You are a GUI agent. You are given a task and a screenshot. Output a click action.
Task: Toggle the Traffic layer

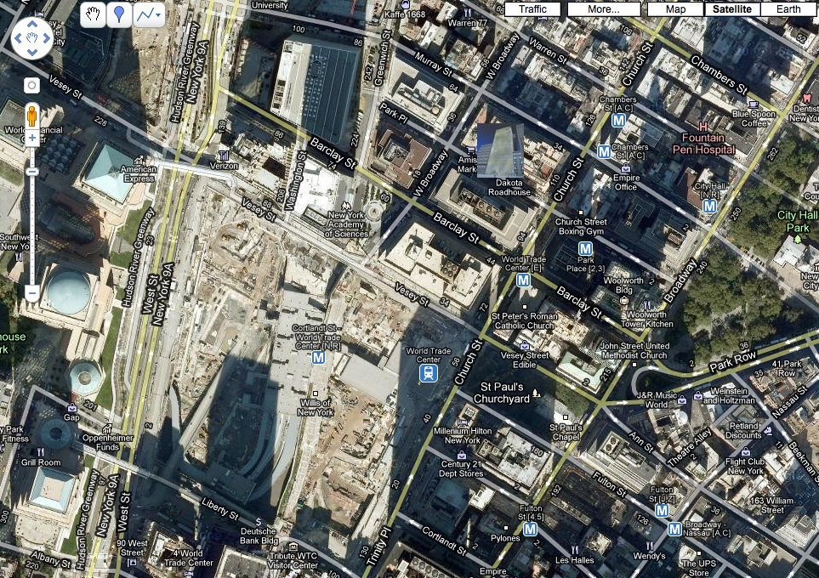pyautogui.click(x=532, y=8)
